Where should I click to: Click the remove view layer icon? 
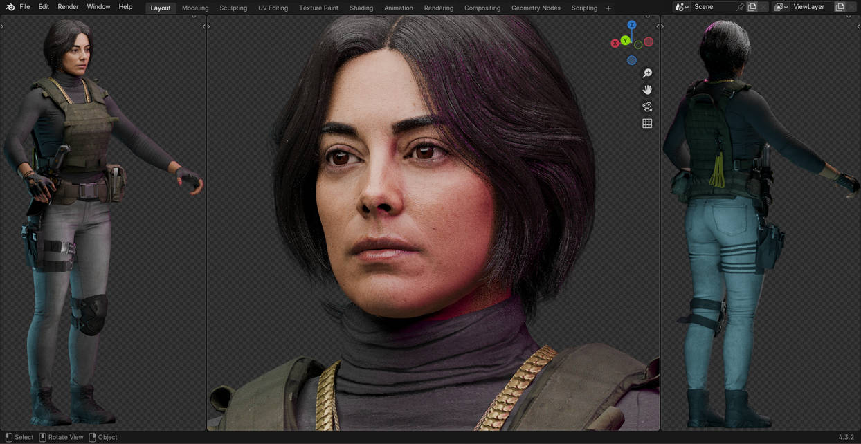851,7
